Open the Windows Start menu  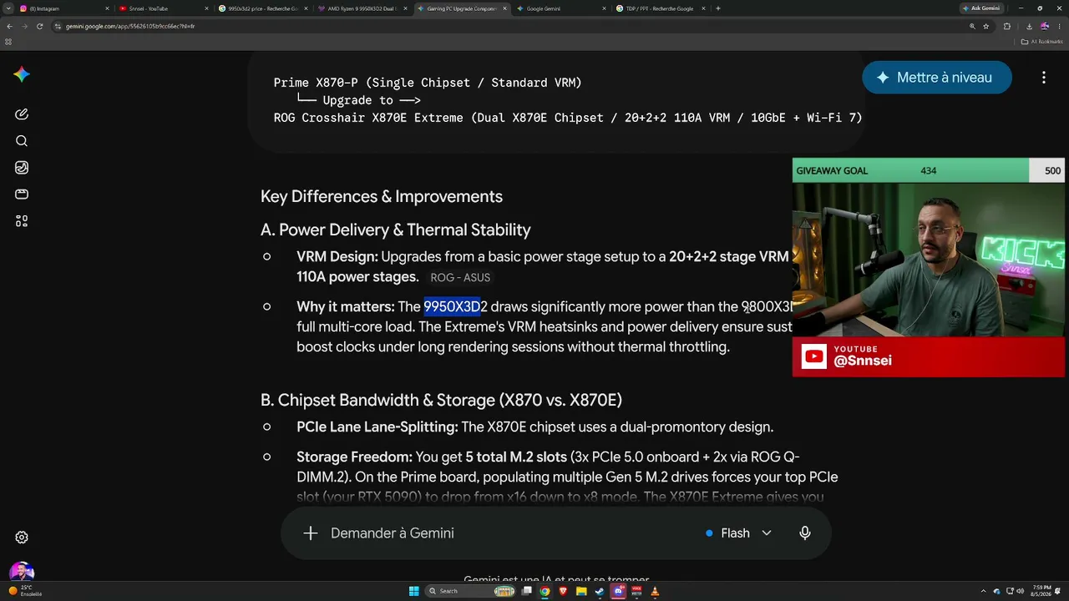[414, 591]
